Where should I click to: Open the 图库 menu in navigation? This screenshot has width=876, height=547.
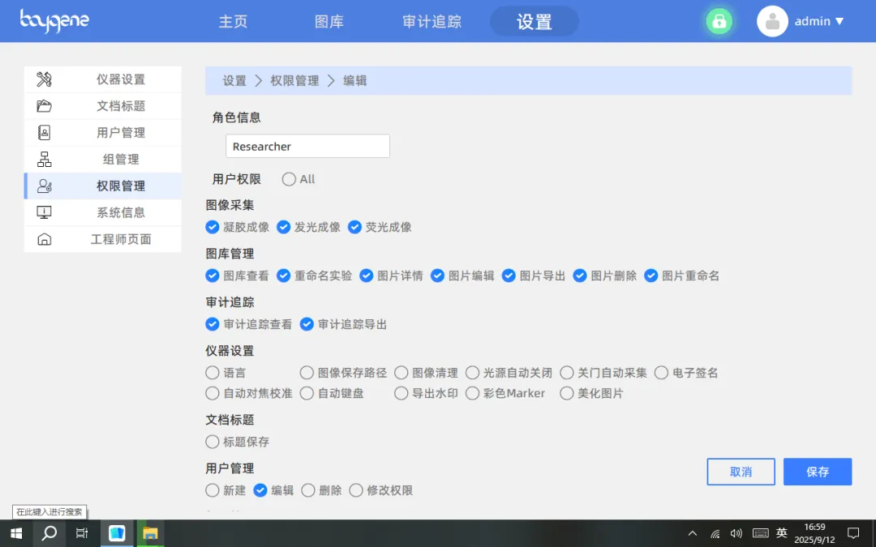(328, 22)
